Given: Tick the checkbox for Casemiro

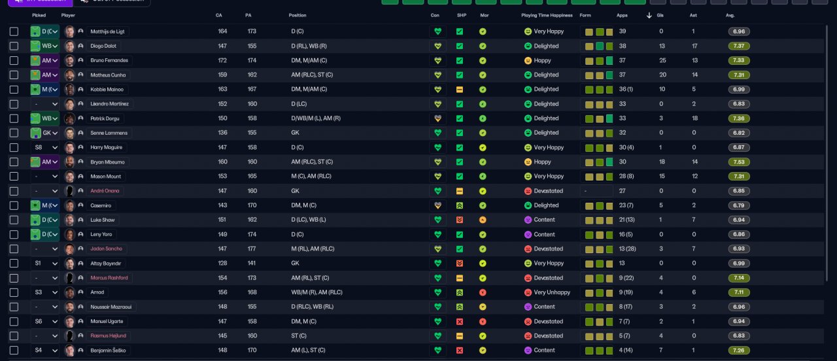Looking at the screenshot, I should (14, 205).
